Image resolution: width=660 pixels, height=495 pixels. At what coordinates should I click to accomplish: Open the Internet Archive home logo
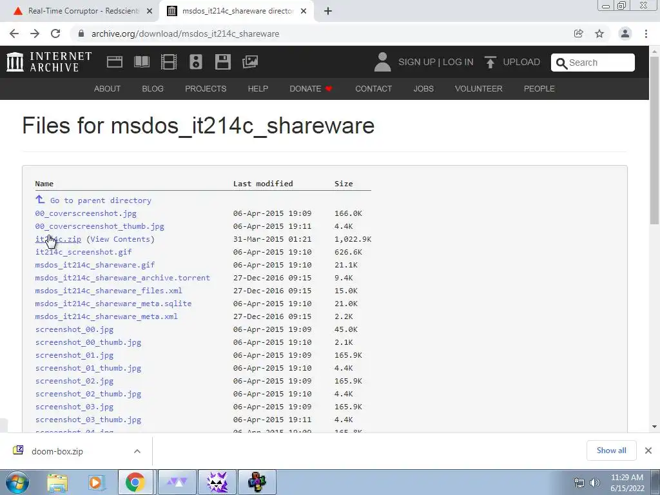pos(49,62)
